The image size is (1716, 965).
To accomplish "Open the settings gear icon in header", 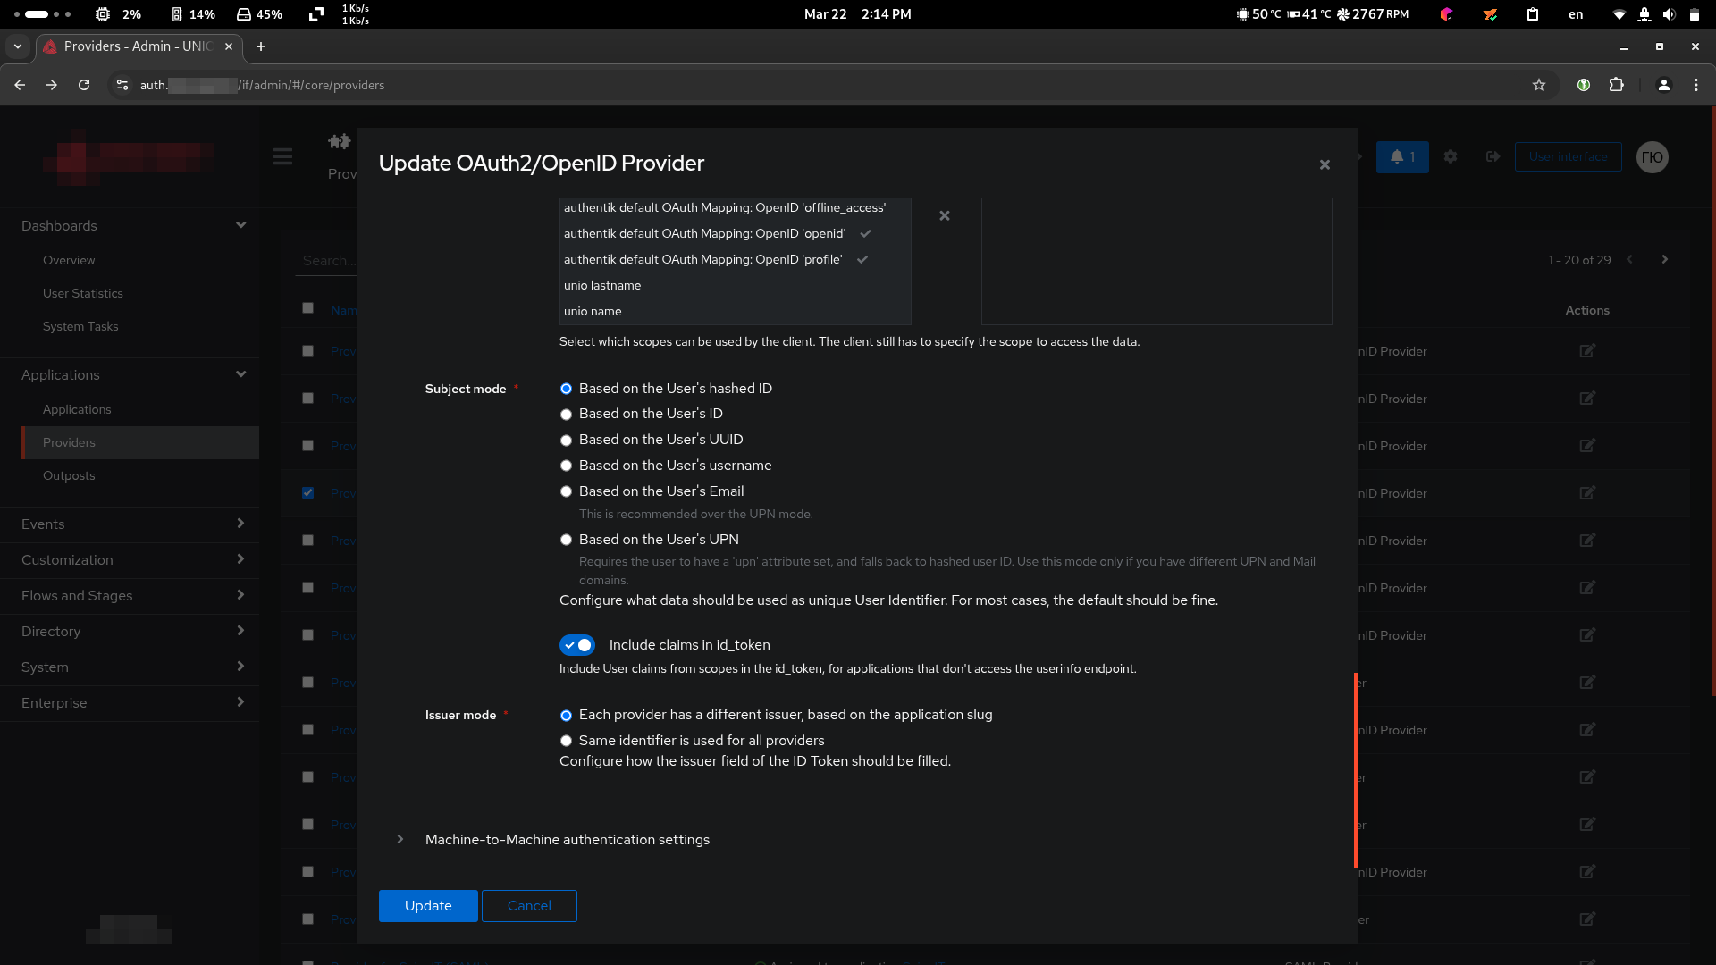I will coord(1451,157).
